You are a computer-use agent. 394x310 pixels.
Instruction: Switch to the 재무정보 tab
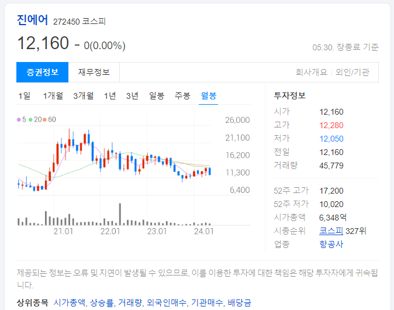[94, 72]
